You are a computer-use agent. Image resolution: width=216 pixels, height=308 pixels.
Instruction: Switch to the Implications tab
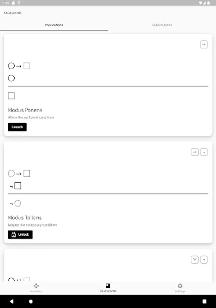(x=54, y=25)
